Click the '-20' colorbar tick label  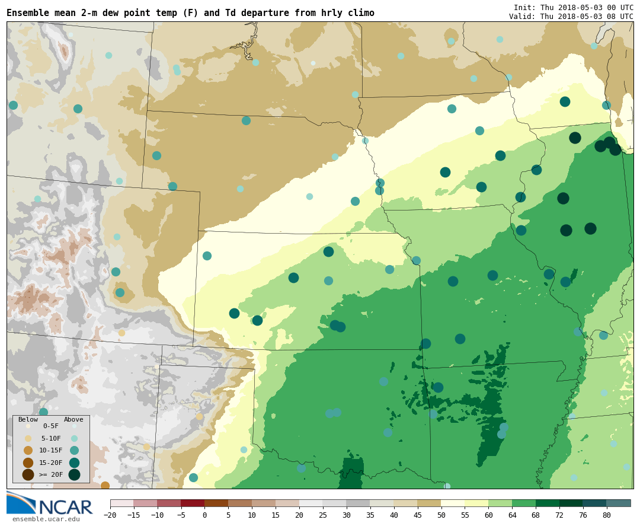[110, 515]
